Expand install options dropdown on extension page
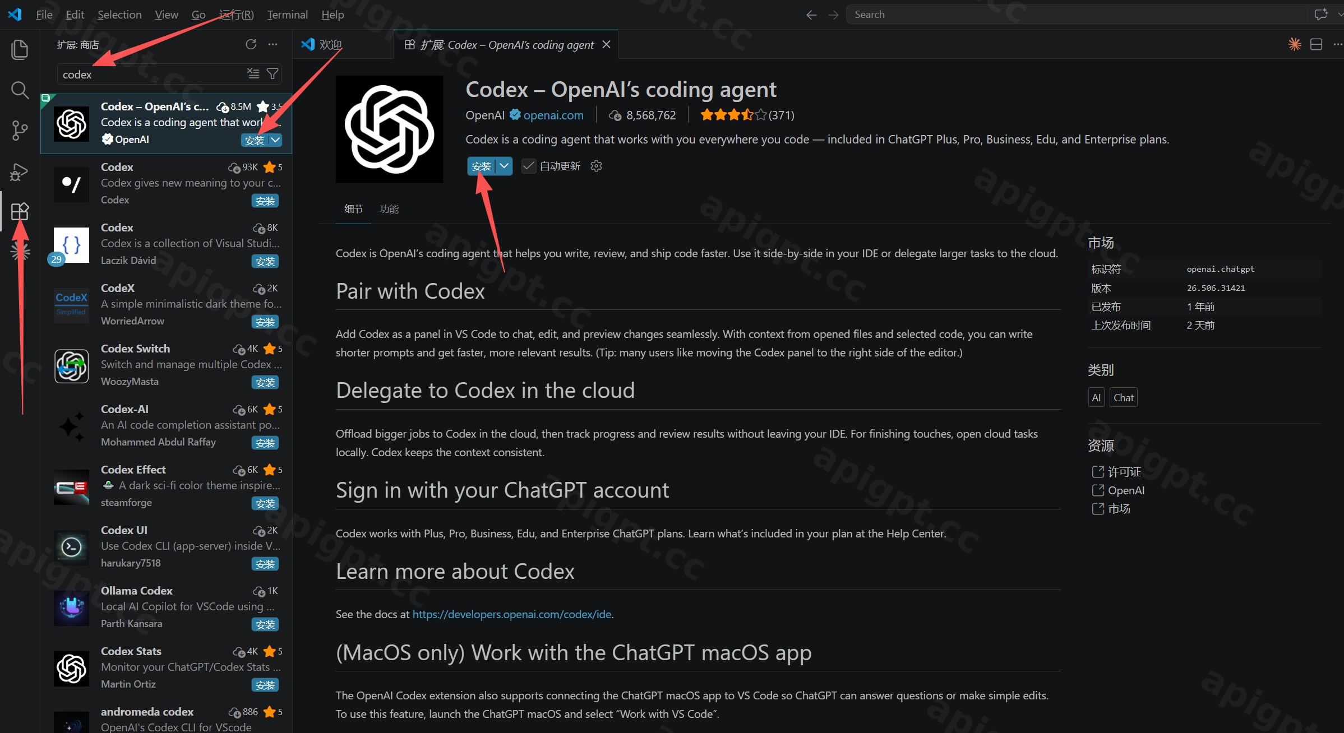Viewport: 1344px width, 733px height. coord(504,166)
